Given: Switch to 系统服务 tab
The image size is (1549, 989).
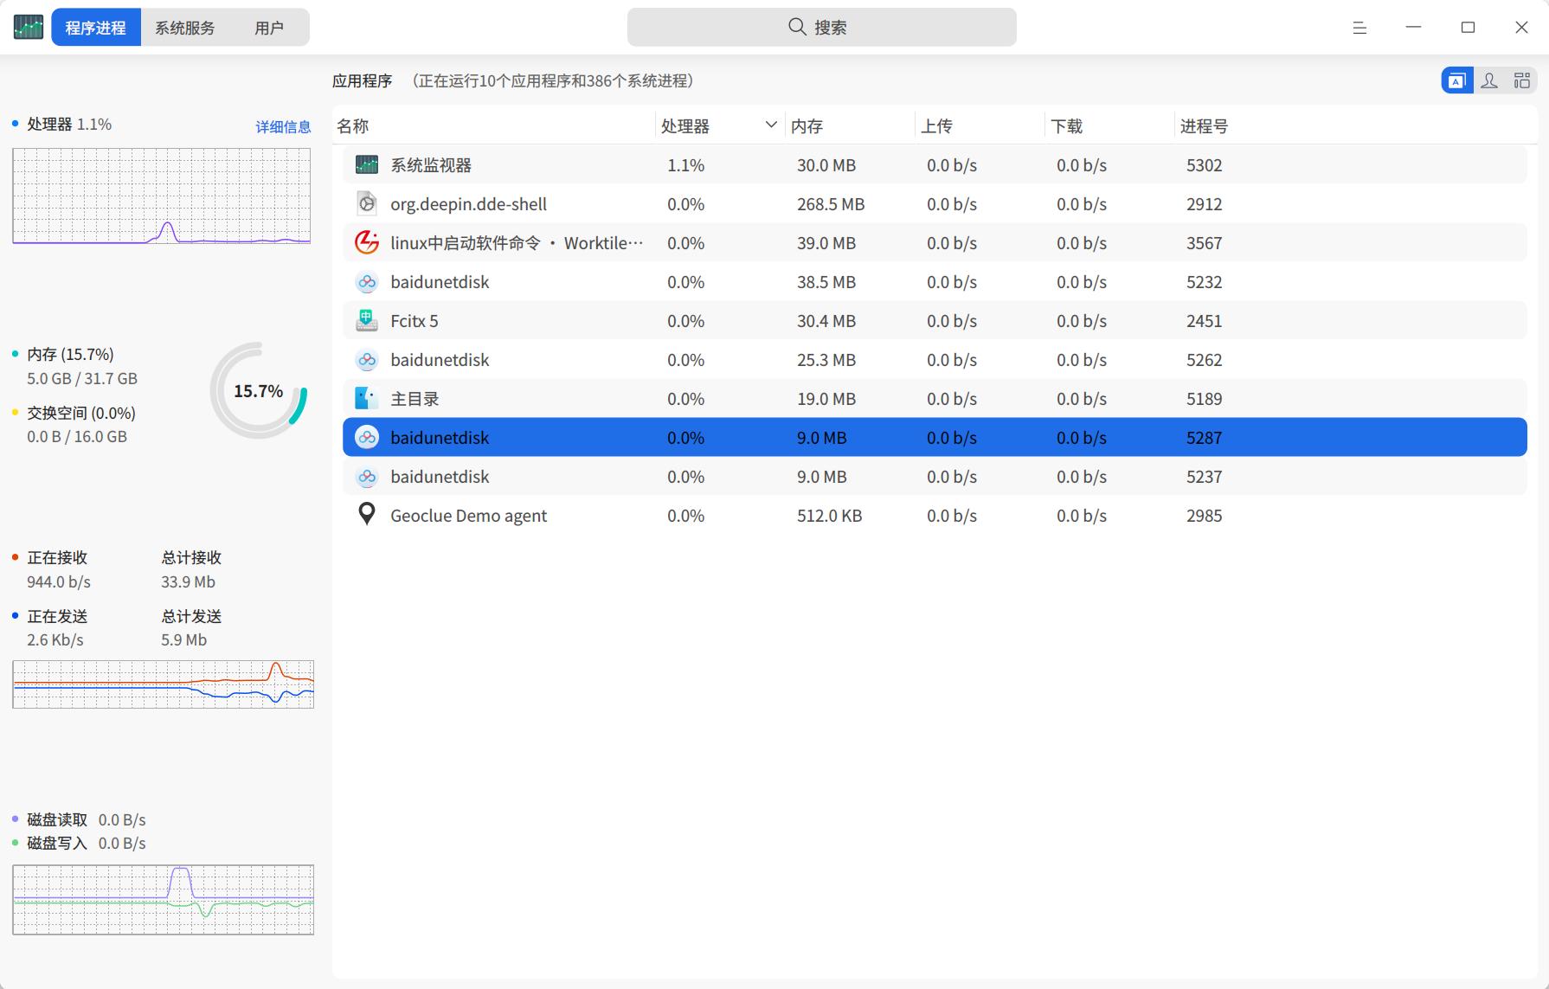Looking at the screenshot, I should point(184,28).
